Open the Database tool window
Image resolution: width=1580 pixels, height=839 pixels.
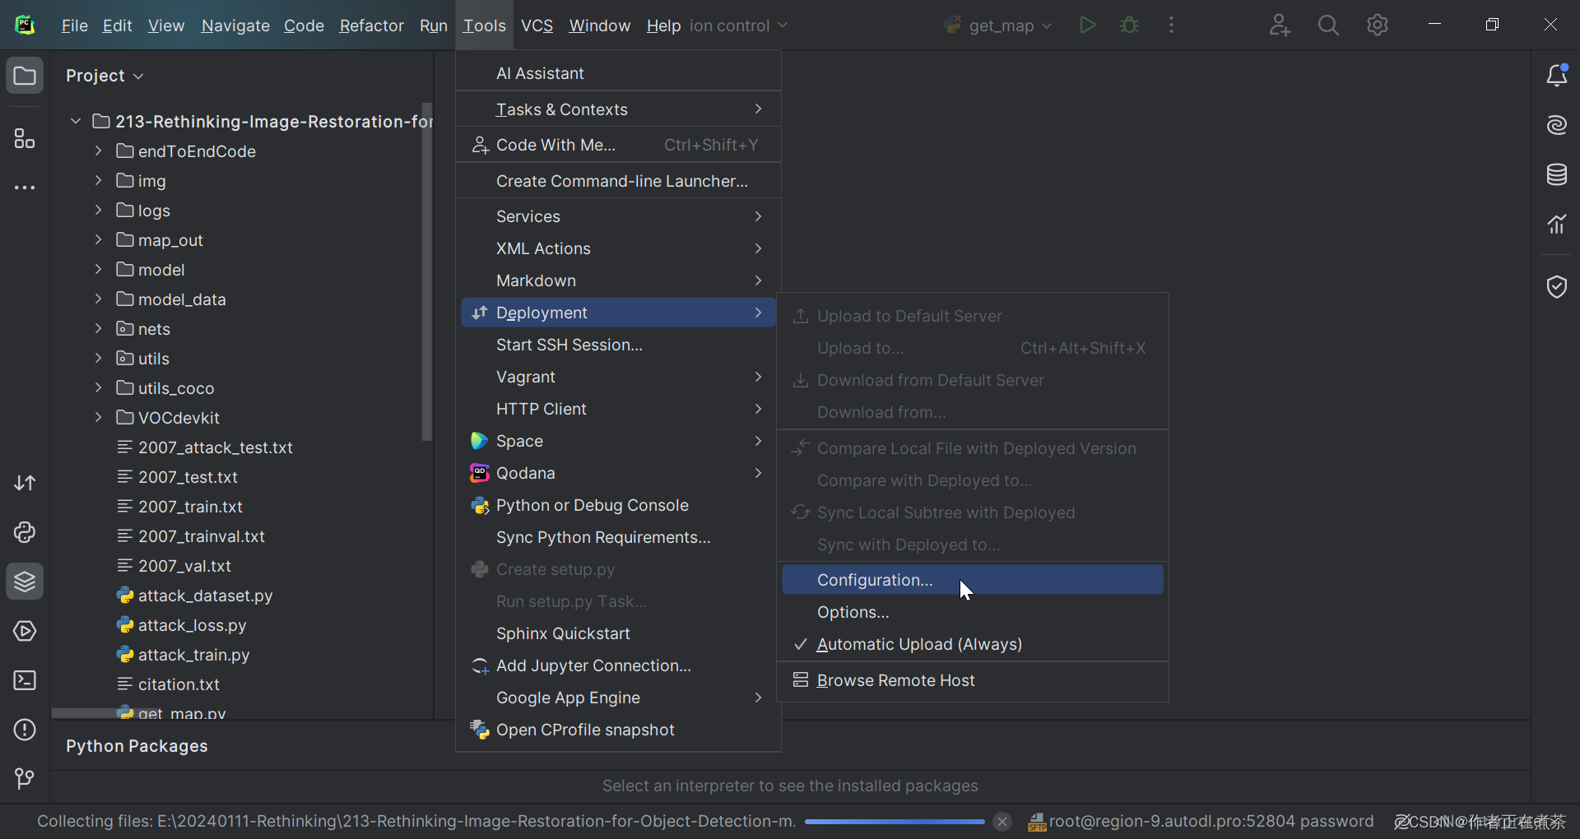(x=1558, y=174)
